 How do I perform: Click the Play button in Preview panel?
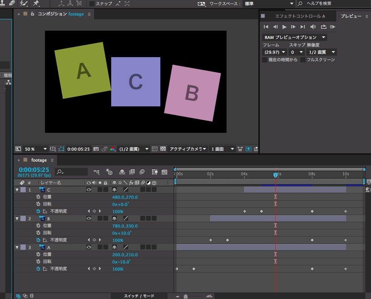pos(284,27)
